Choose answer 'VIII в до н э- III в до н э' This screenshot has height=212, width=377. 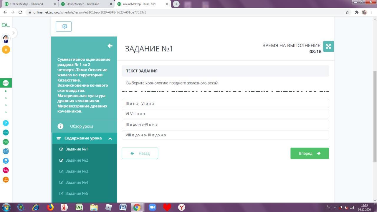[225, 135]
